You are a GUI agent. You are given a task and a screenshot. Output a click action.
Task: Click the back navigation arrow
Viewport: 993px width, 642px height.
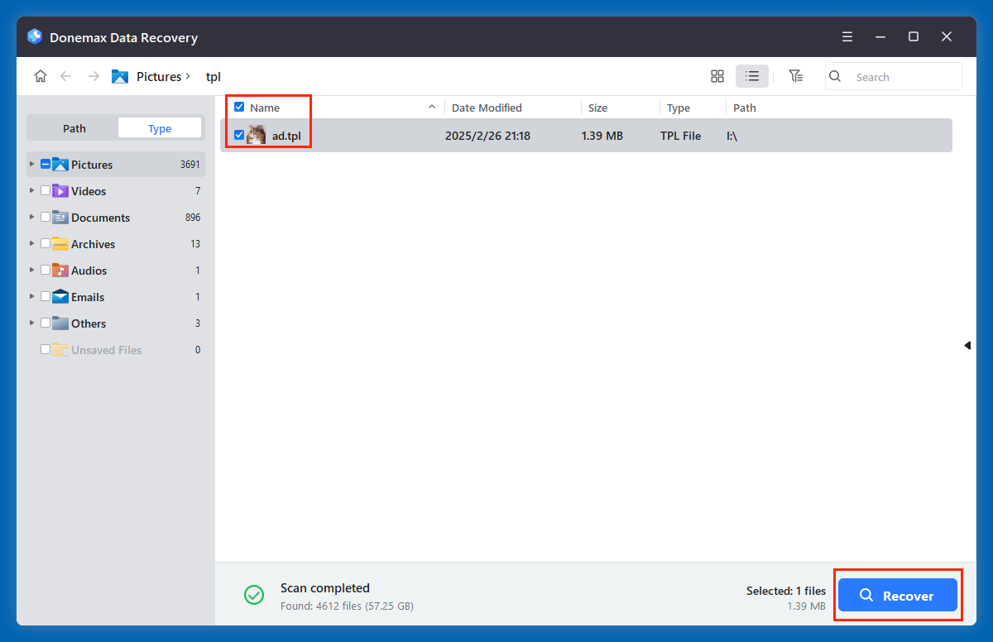pos(66,75)
